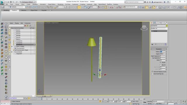Click the ViewCube in the viewport

tap(144, 28)
